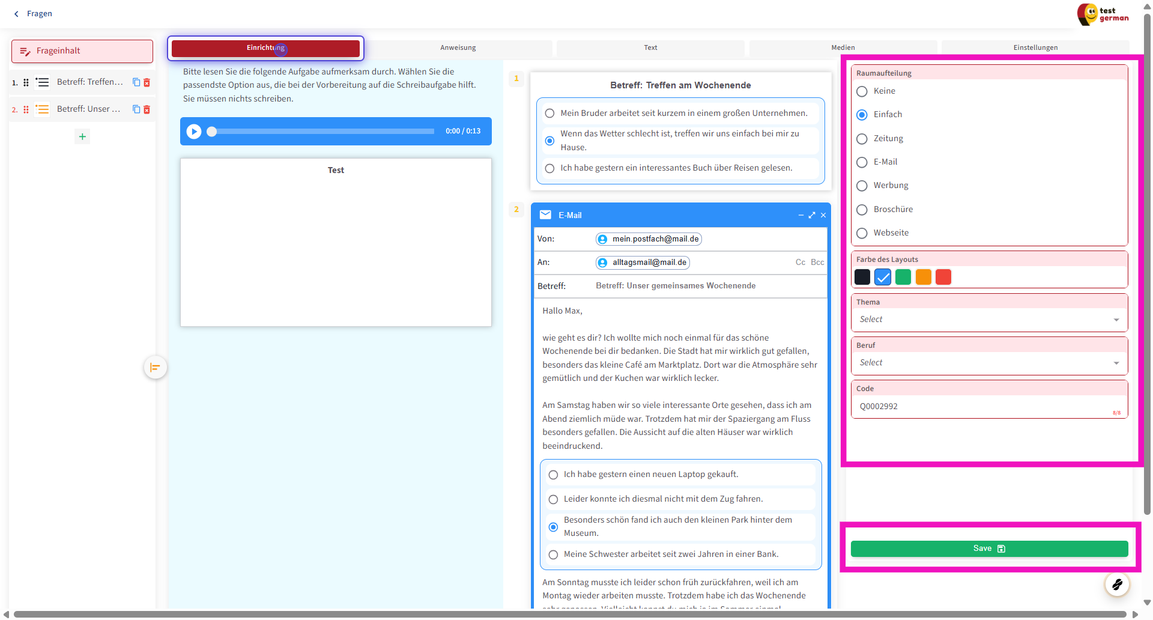Pick the orange layout color swatch

[923, 277]
